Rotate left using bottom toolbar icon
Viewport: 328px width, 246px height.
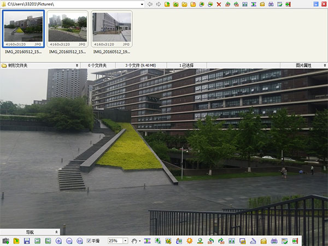click(x=210, y=241)
